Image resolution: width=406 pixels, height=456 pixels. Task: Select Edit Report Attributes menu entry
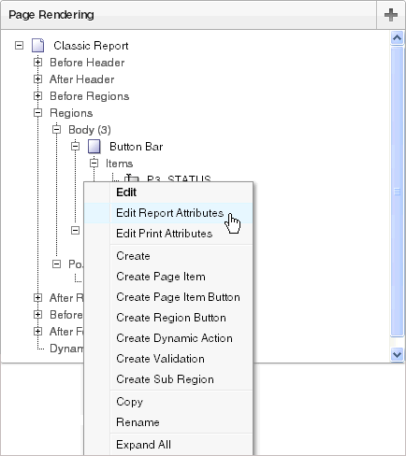coord(168,213)
